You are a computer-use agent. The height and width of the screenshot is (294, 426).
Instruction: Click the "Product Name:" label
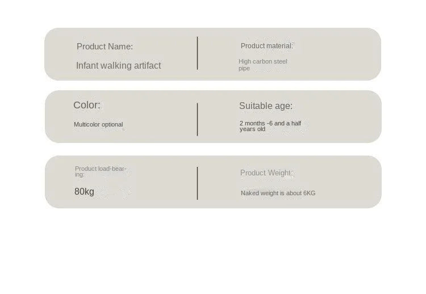point(105,47)
